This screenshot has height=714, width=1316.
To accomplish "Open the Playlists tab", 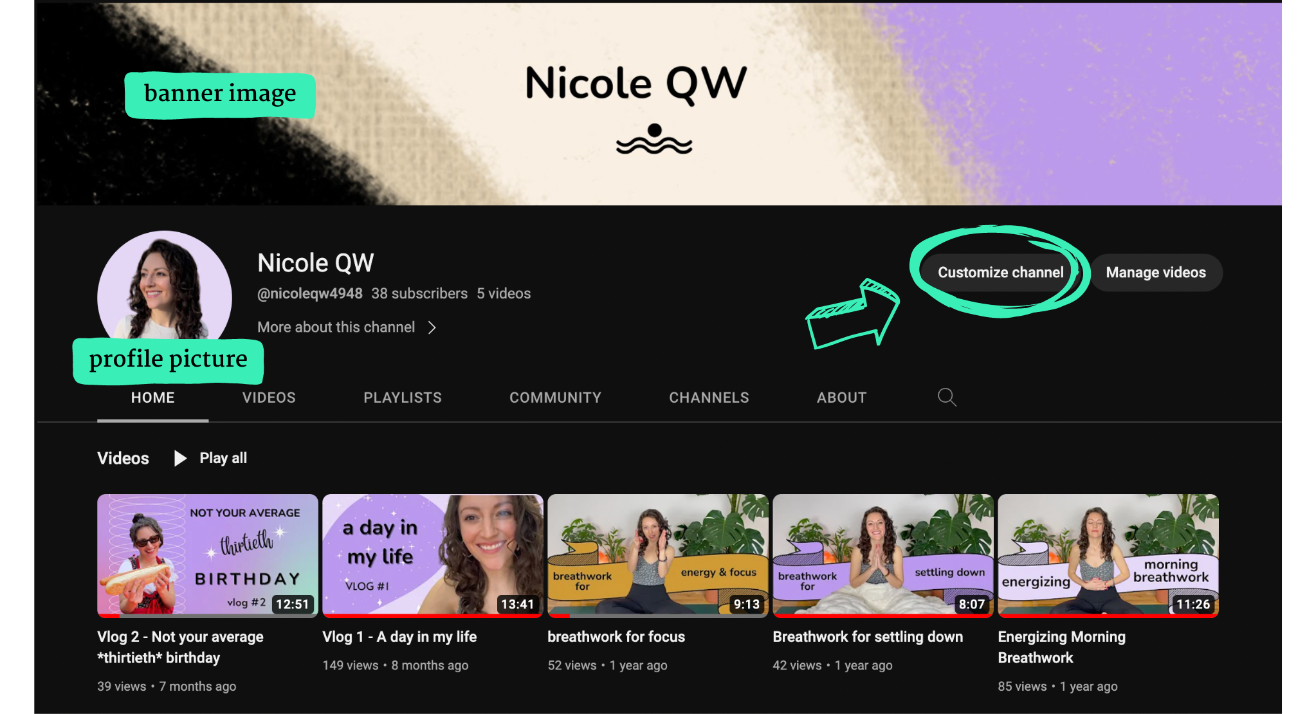I will [403, 398].
